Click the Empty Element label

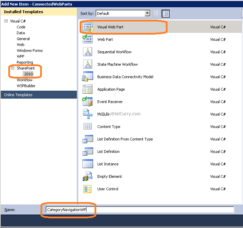(x=109, y=176)
